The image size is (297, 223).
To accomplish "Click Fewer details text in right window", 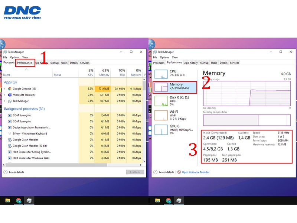I will pos(166,172).
